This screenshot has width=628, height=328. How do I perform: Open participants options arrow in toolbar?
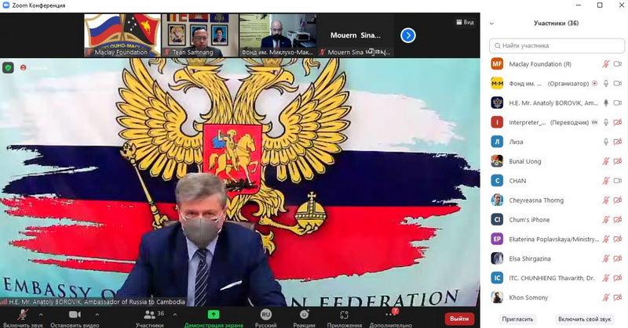(175, 315)
